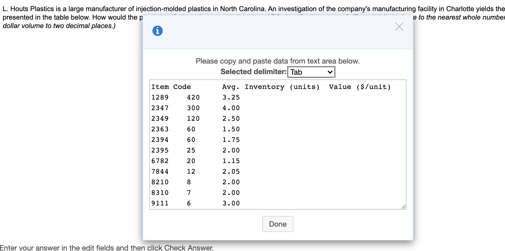Click unit value 2.50 for item 2349
Image resolution: width=505 pixels, height=251 pixels.
pyautogui.click(x=231, y=119)
